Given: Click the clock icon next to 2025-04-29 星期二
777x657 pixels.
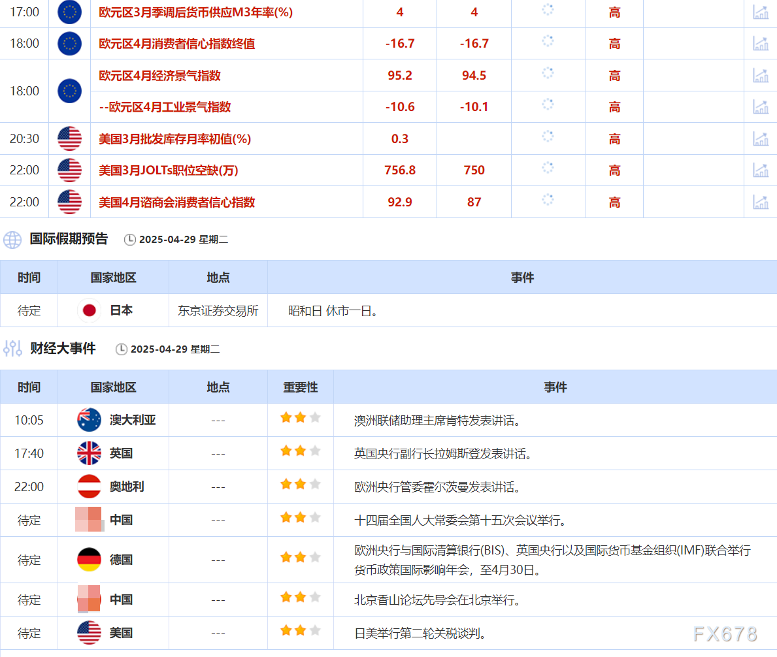Looking at the screenshot, I should 129,240.
